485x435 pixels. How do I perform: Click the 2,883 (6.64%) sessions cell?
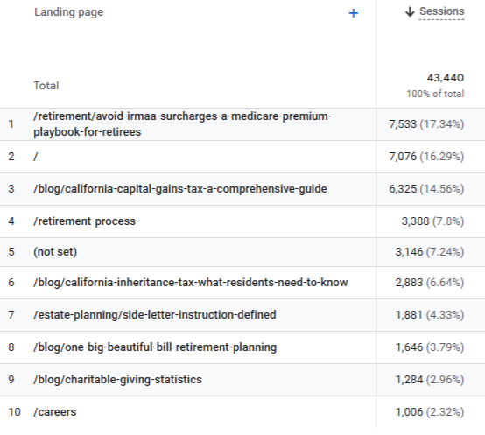430,283
